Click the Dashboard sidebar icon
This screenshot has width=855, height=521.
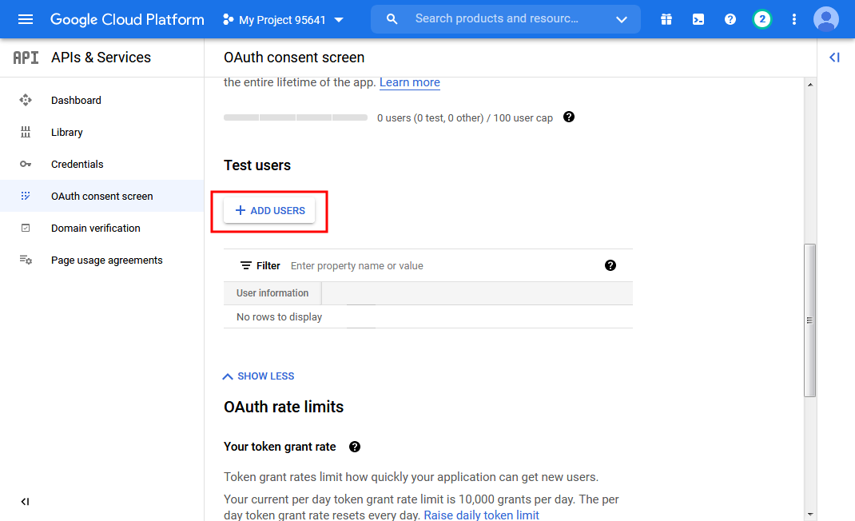26,100
